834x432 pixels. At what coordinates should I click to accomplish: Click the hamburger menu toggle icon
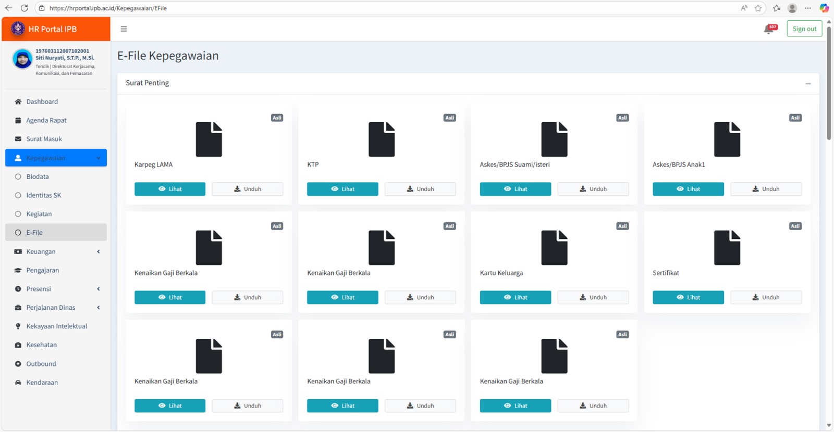tap(124, 29)
